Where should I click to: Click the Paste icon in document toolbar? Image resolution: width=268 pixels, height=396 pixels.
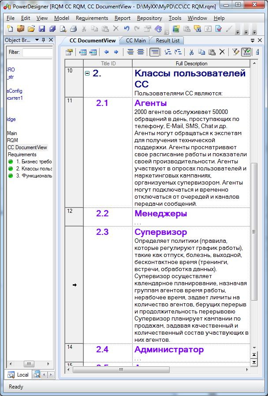[212, 52]
